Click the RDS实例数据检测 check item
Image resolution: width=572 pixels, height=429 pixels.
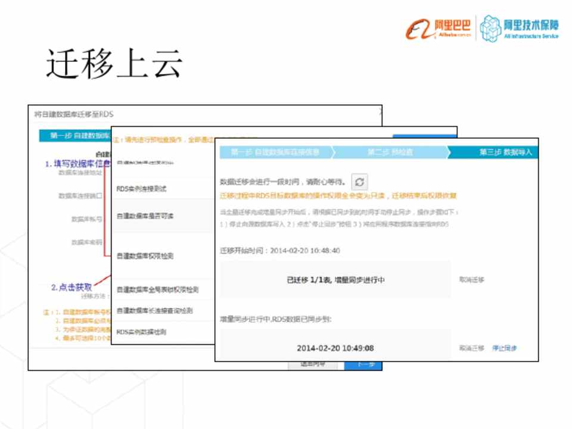pyautogui.click(x=141, y=331)
